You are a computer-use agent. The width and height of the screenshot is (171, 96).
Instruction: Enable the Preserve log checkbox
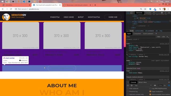click(x=128, y=91)
